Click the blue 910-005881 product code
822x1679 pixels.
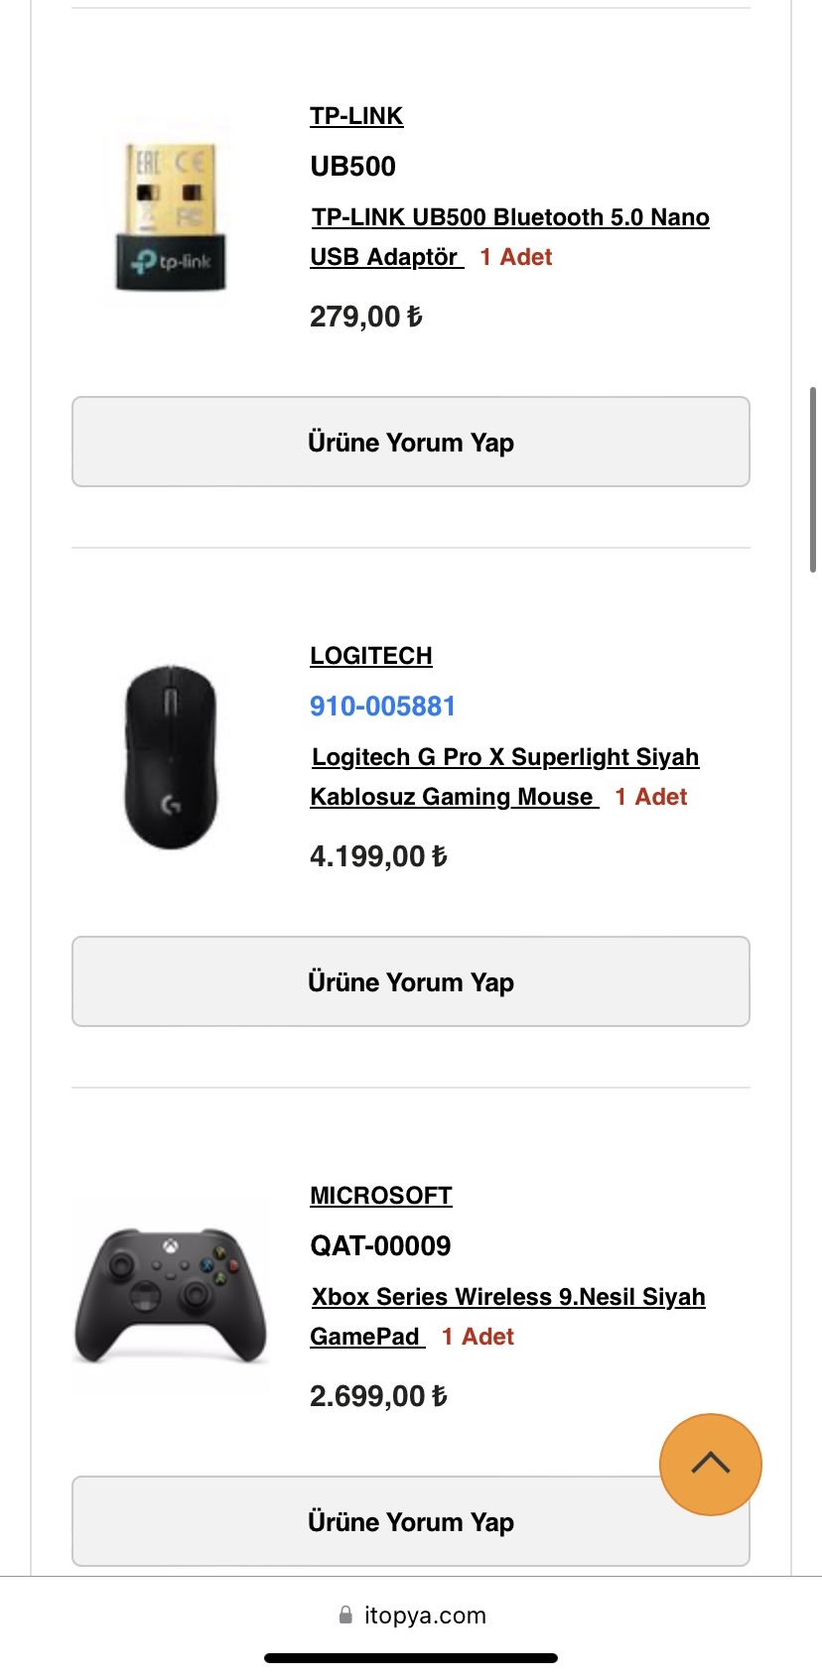tap(383, 707)
